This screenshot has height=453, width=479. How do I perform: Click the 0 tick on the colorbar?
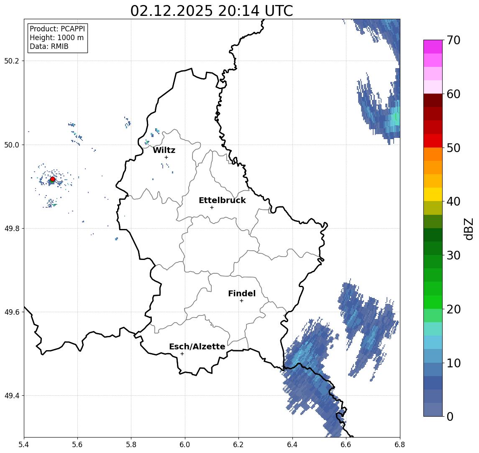[x=450, y=417]
